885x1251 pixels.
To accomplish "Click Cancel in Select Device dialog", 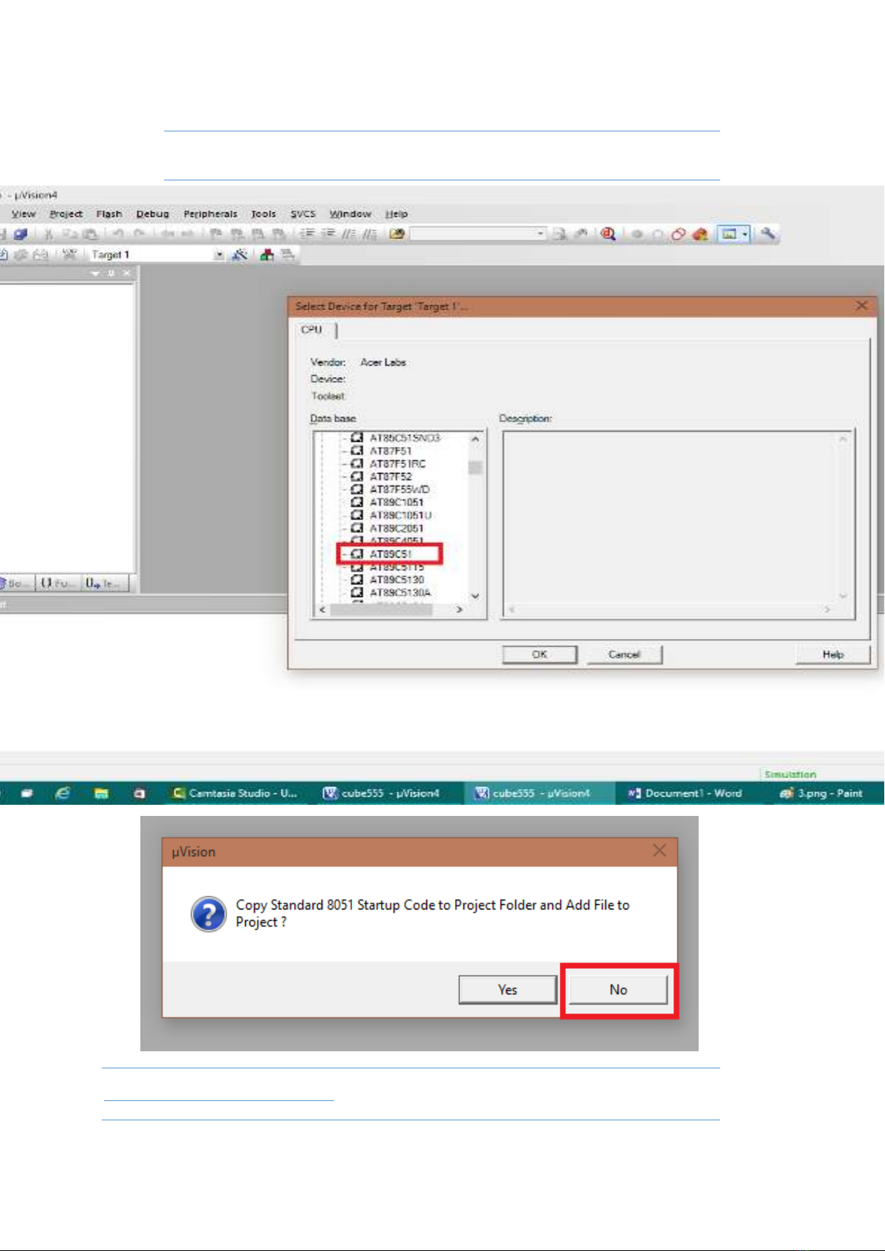I will 624,654.
